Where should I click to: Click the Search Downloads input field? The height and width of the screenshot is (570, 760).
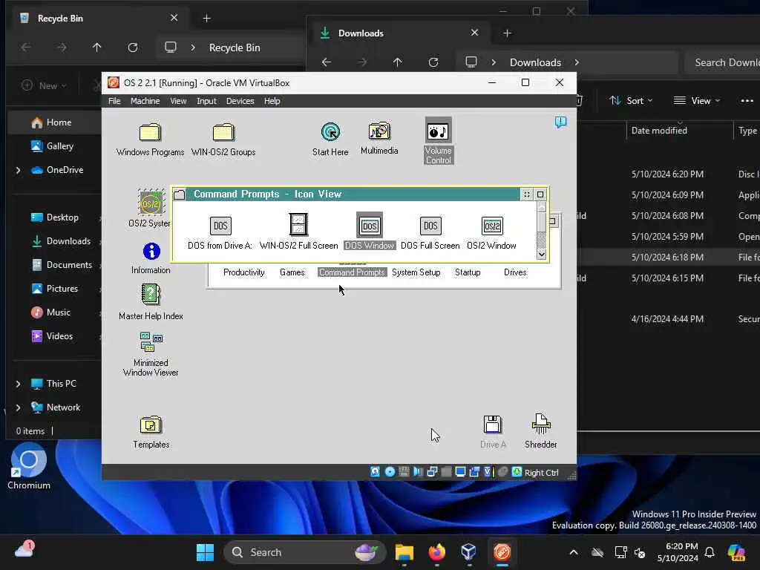point(723,62)
